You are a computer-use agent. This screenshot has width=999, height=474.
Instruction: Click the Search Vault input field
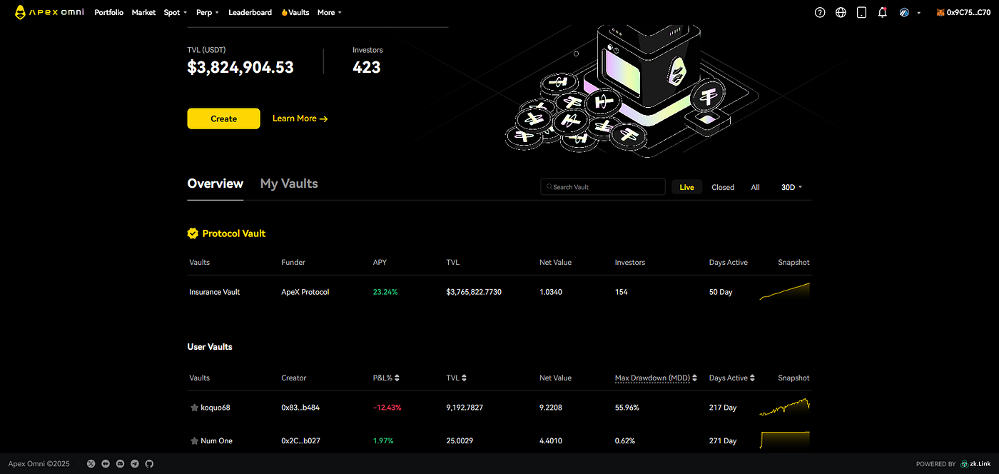[603, 187]
